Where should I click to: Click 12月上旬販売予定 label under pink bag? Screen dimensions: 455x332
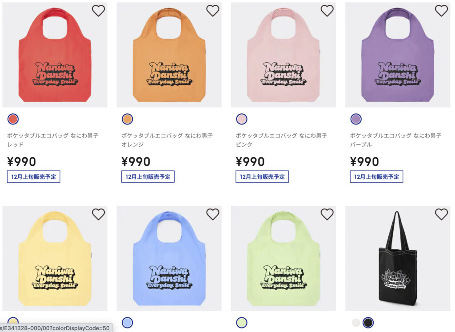(x=262, y=176)
